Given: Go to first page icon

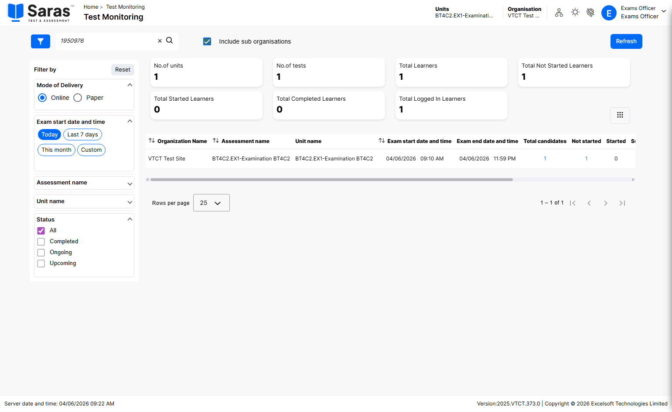Looking at the screenshot, I should pyautogui.click(x=573, y=203).
